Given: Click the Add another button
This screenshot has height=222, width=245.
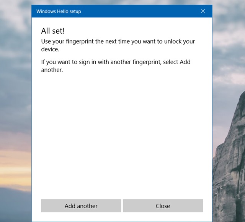Looking at the screenshot, I should [x=81, y=206].
